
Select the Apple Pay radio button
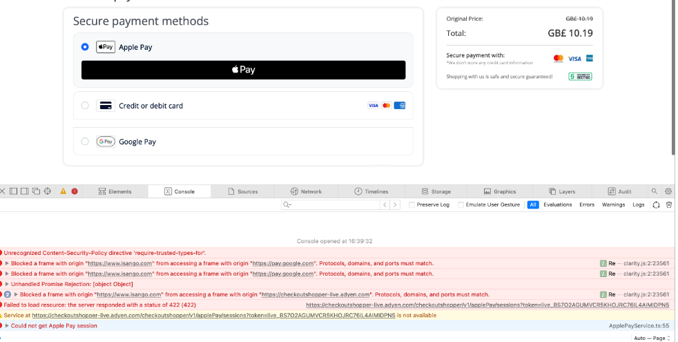85,47
